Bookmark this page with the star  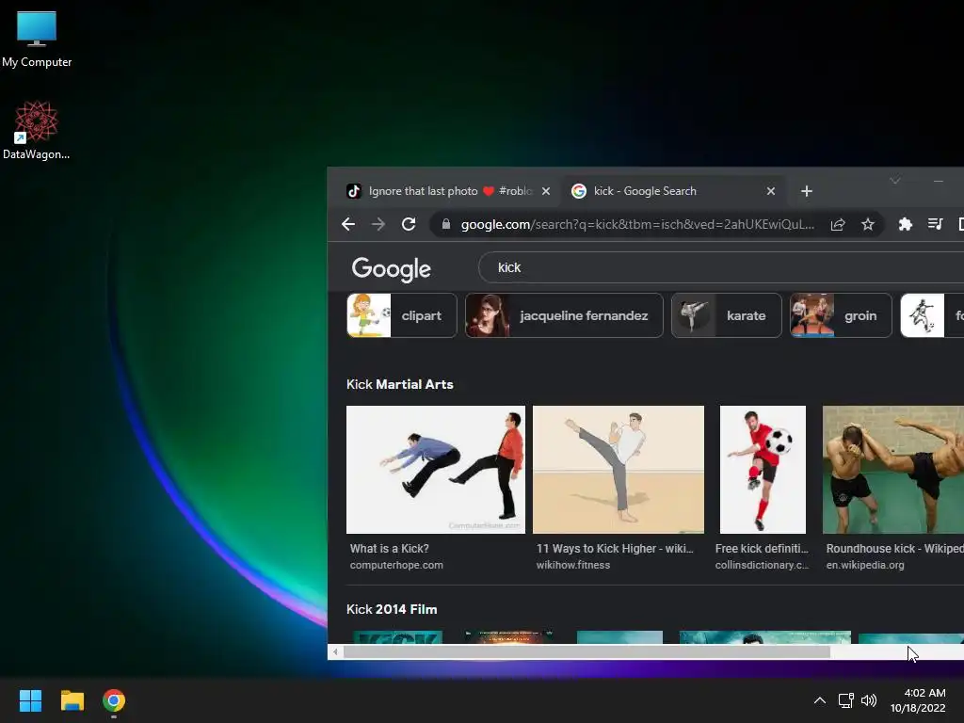[x=867, y=224]
